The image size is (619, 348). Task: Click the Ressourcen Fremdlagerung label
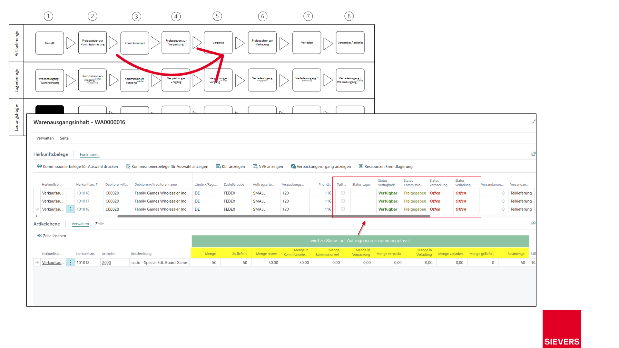click(x=388, y=166)
